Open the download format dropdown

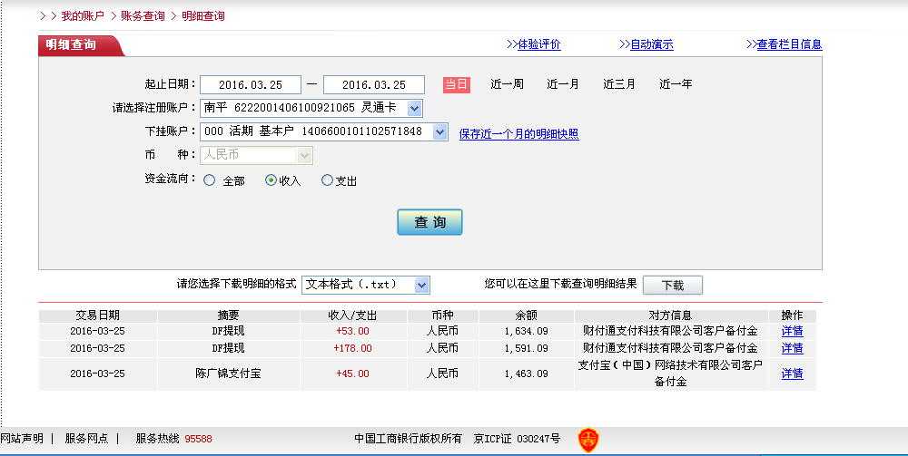click(421, 285)
